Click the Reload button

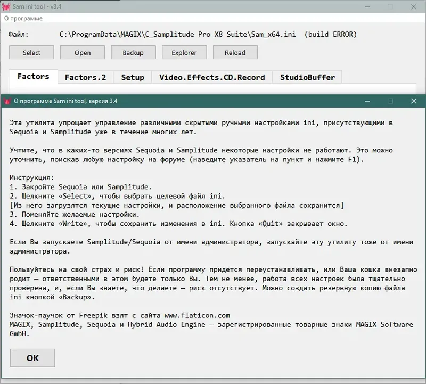(x=235, y=52)
